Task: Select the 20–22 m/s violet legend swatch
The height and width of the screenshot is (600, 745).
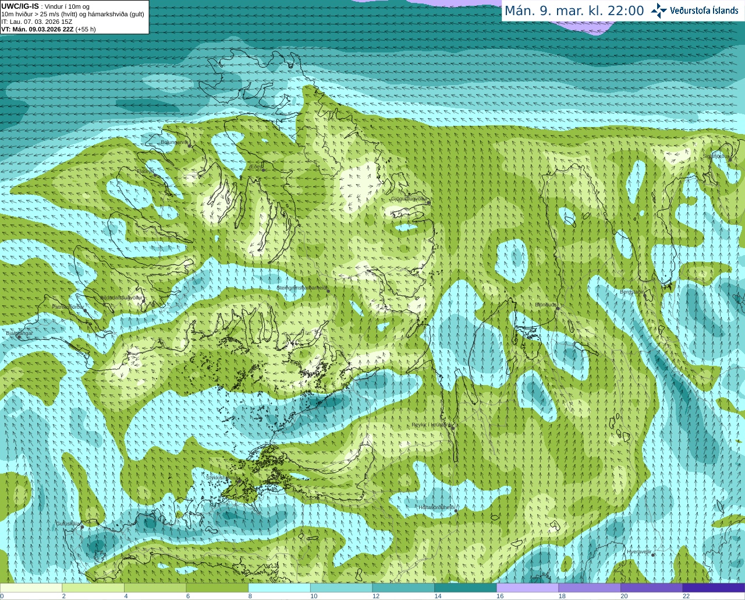Action: 652,588
